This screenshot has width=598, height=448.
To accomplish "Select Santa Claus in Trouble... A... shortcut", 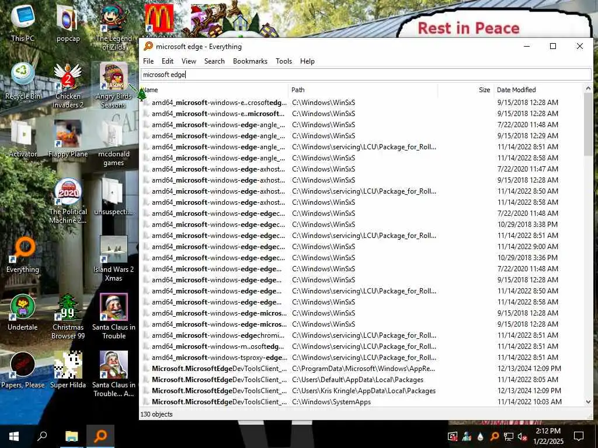I will click(114, 374).
